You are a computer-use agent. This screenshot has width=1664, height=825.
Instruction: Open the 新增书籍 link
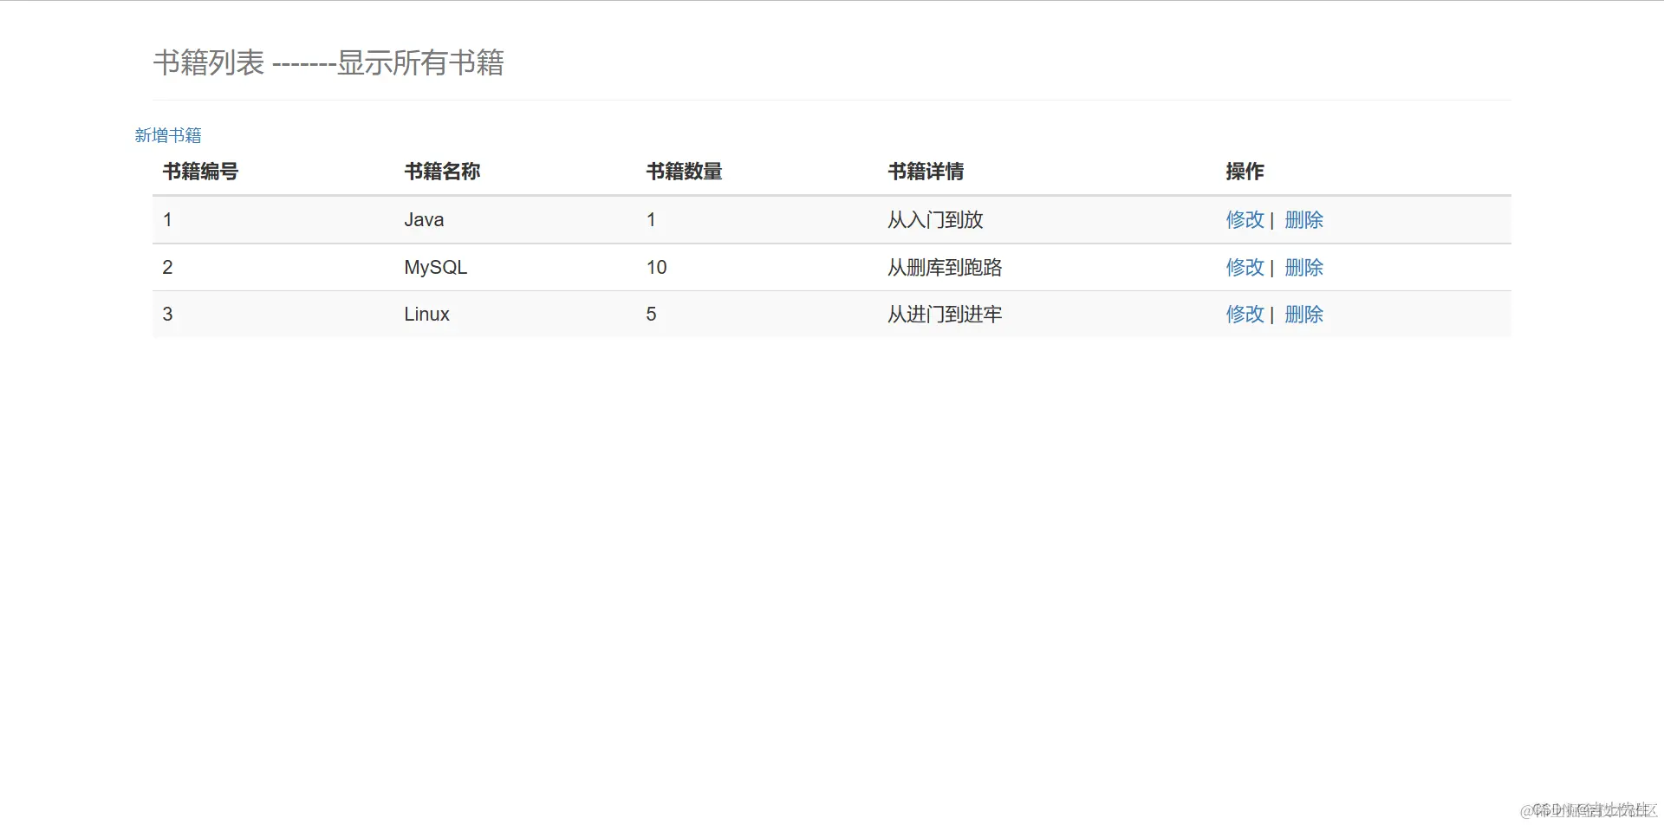168,135
